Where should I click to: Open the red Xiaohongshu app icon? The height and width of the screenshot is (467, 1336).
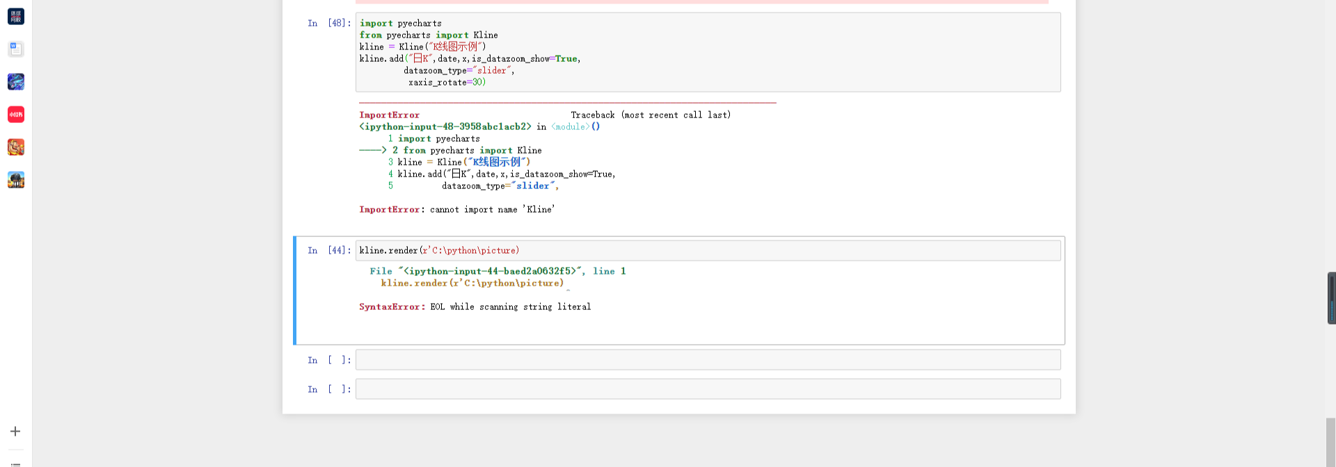point(16,115)
